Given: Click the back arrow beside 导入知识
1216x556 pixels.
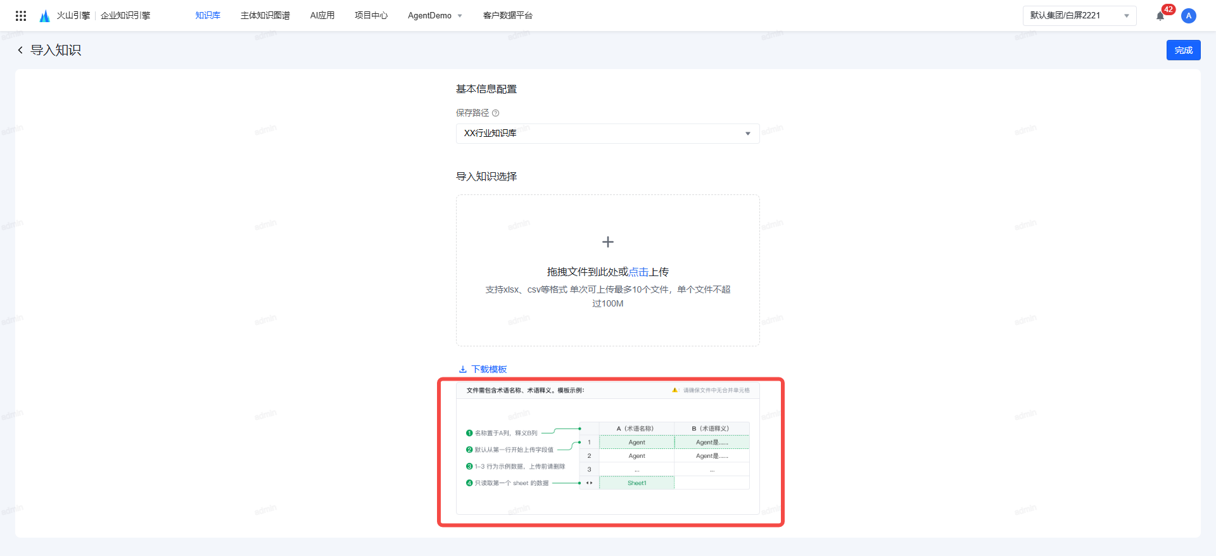Looking at the screenshot, I should (x=20, y=50).
